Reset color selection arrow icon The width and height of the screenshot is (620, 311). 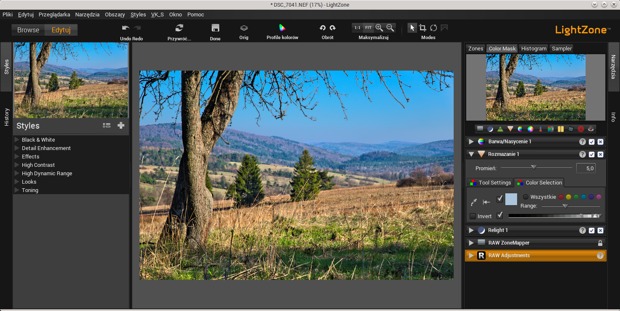point(486,202)
